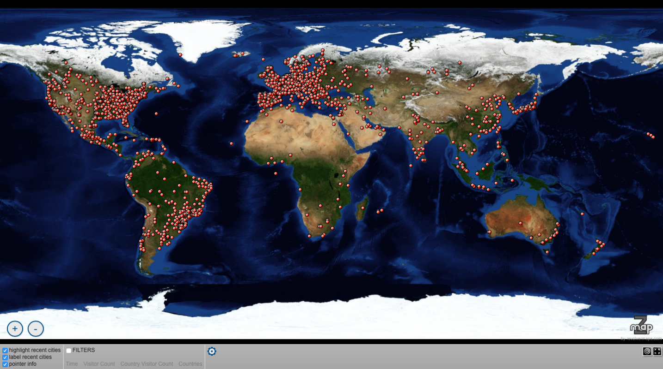Open the settings gear in bottom bar
The height and width of the screenshot is (369, 663).
[x=212, y=351]
